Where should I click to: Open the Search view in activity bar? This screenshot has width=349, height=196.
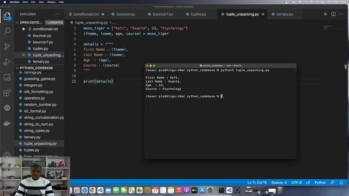[7, 31]
